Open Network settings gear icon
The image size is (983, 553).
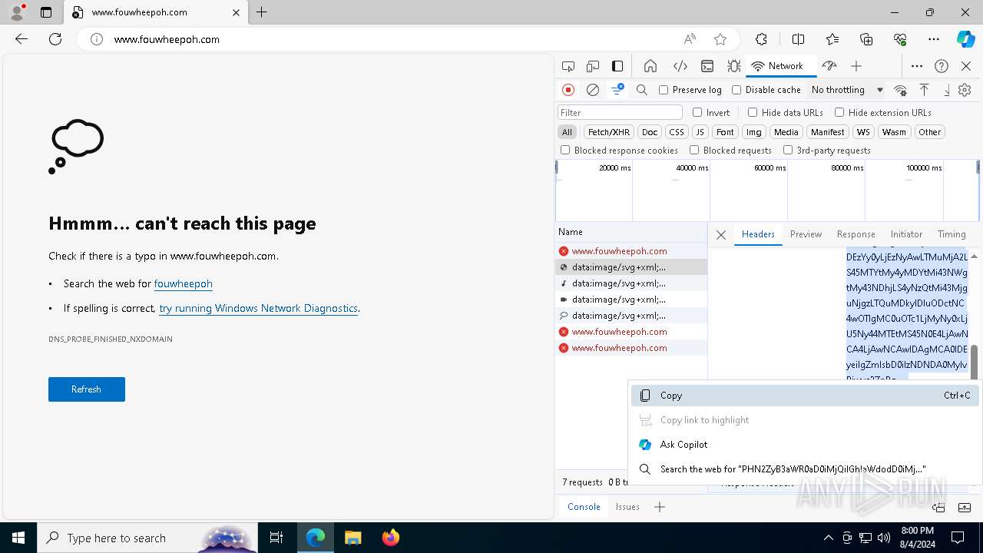965,90
